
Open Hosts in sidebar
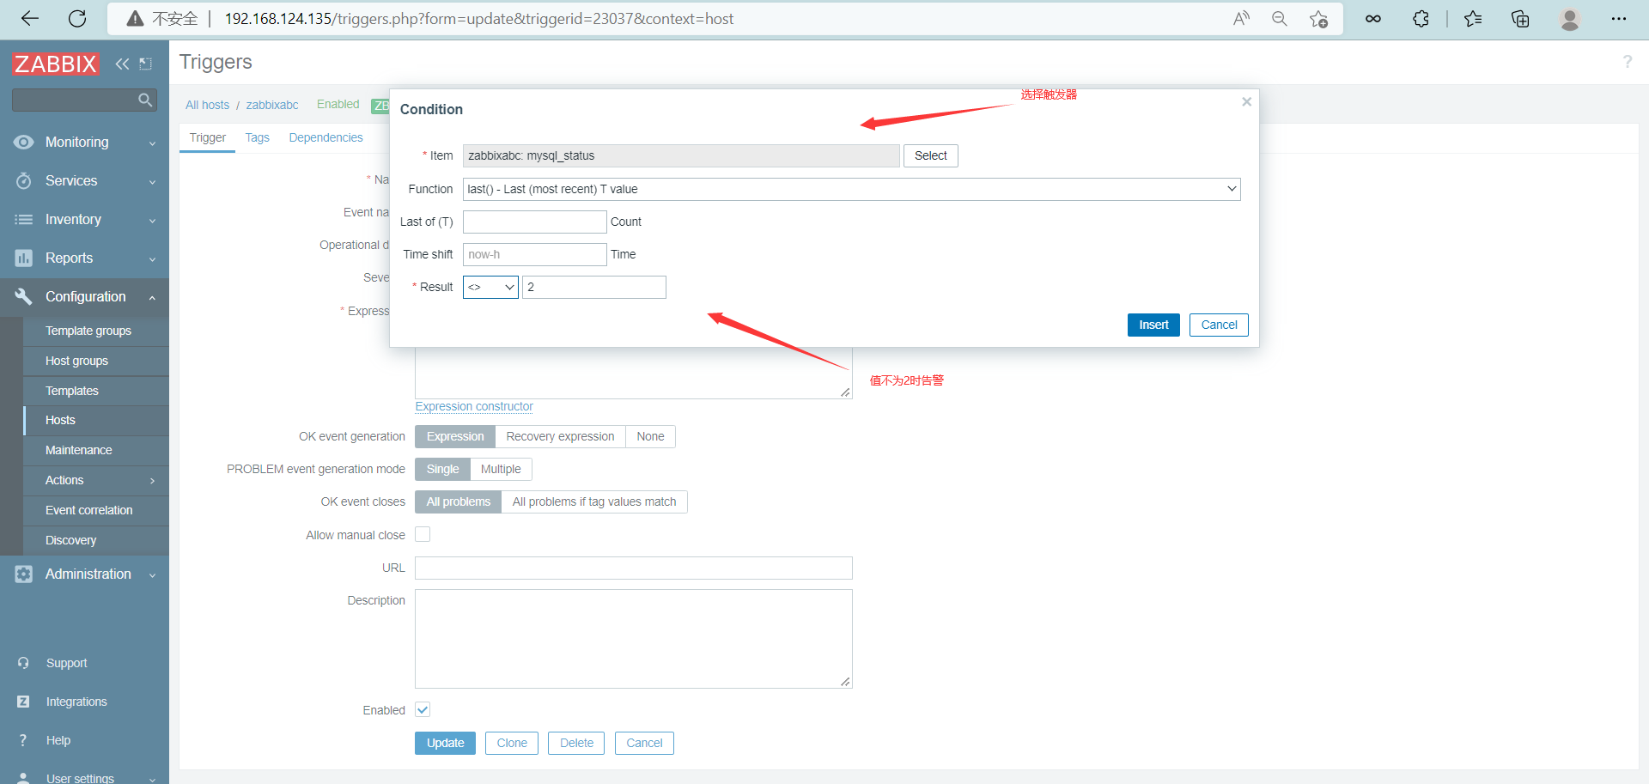(60, 421)
